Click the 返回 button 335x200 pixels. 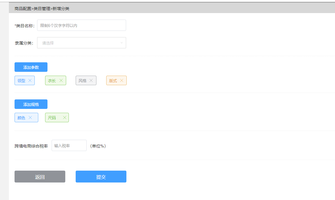click(40, 177)
